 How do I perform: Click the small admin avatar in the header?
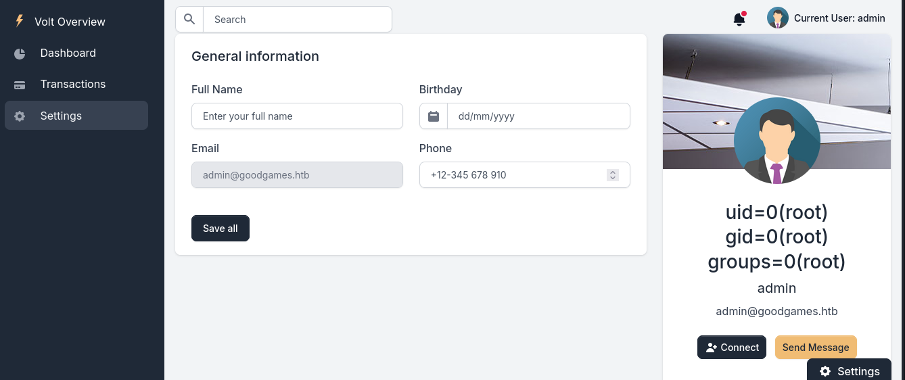778,18
